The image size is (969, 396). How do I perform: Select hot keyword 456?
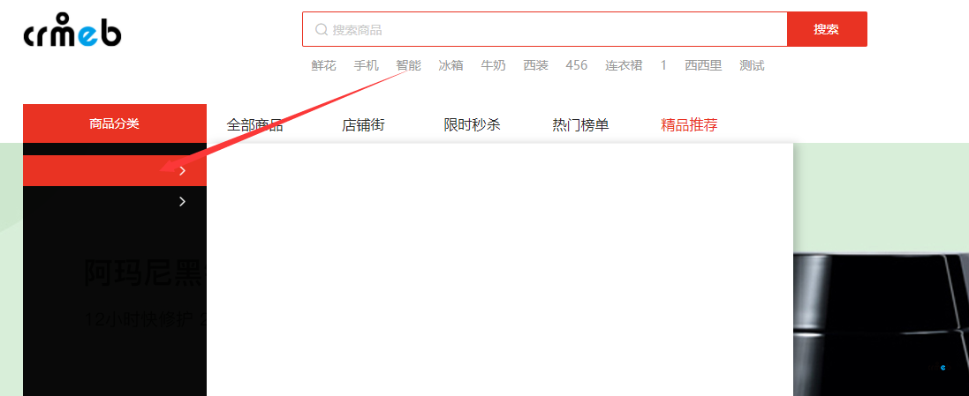tap(577, 65)
